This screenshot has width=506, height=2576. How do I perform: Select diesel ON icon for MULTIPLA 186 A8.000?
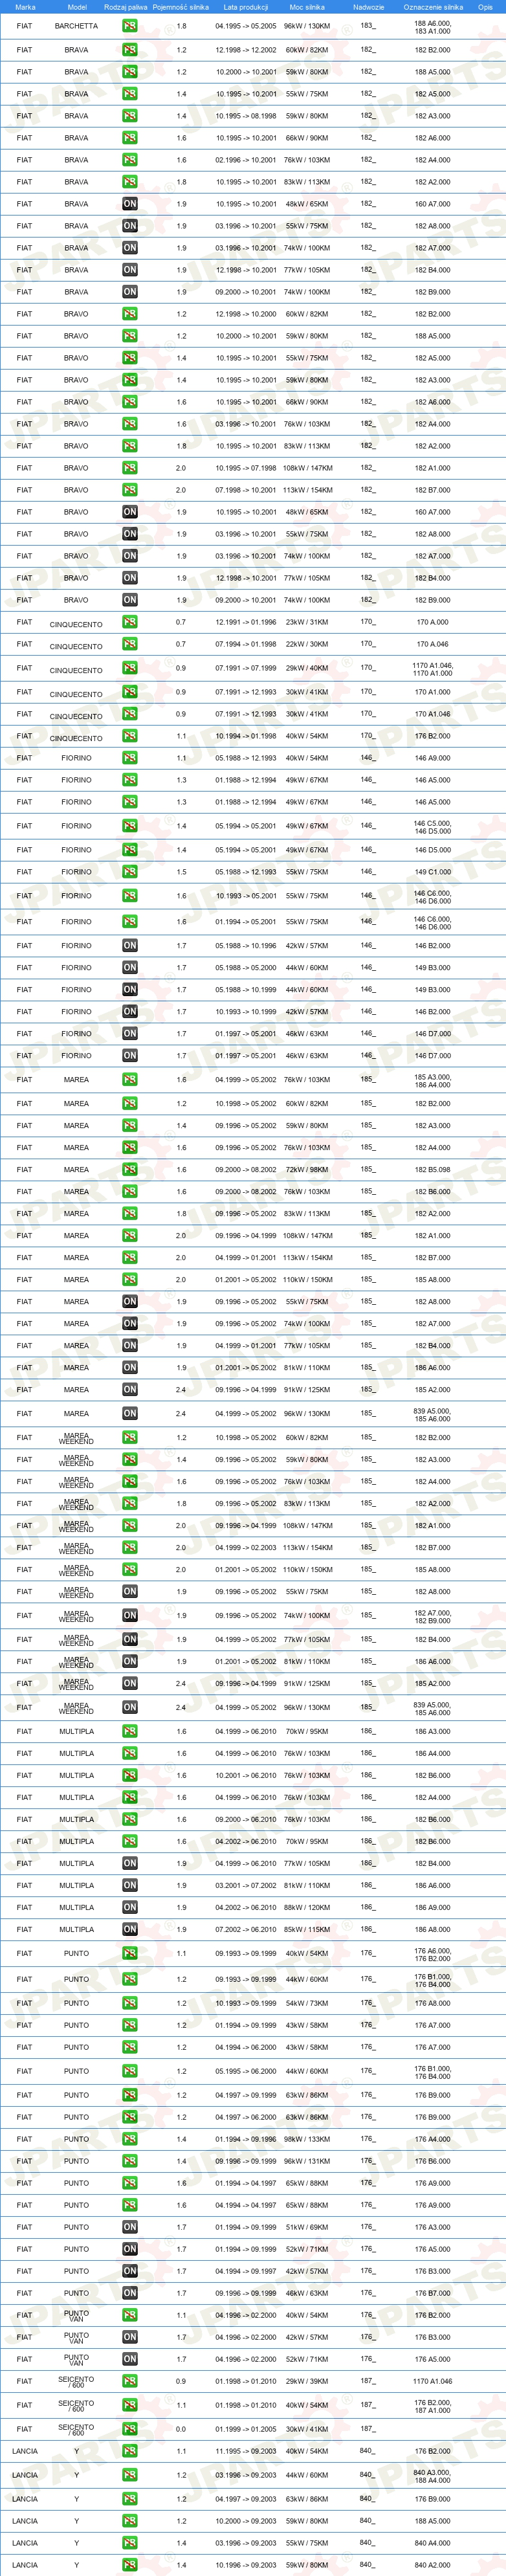point(130,1929)
